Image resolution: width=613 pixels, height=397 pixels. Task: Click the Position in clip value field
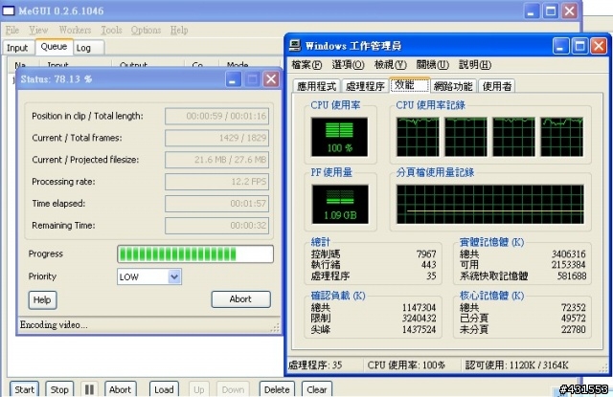(x=217, y=116)
